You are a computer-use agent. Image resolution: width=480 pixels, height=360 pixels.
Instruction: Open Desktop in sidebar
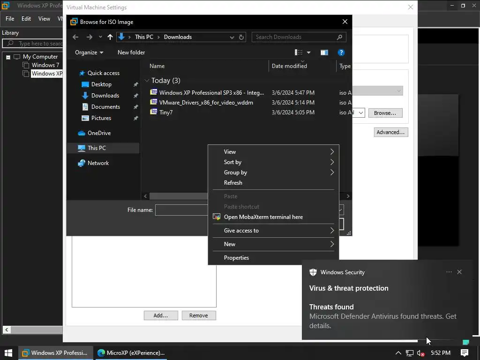click(x=97, y=84)
